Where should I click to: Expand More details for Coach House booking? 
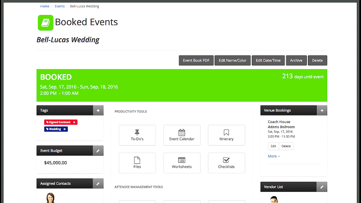pyautogui.click(x=274, y=156)
